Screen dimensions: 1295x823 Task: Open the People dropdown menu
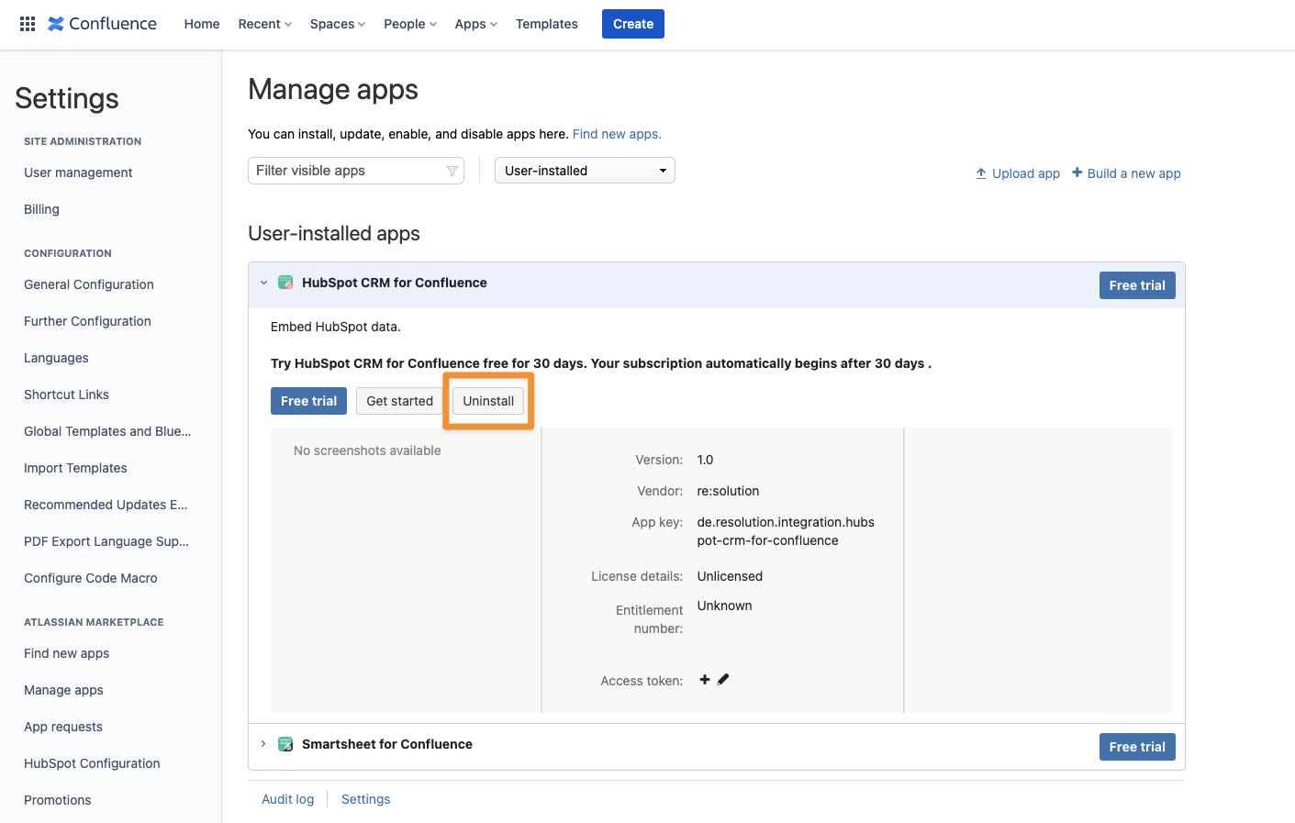pyautogui.click(x=410, y=24)
